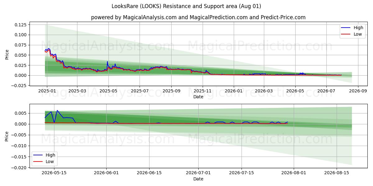Click 'High' in the top chart legend
This screenshot has width=373, height=186.
tap(358, 28)
